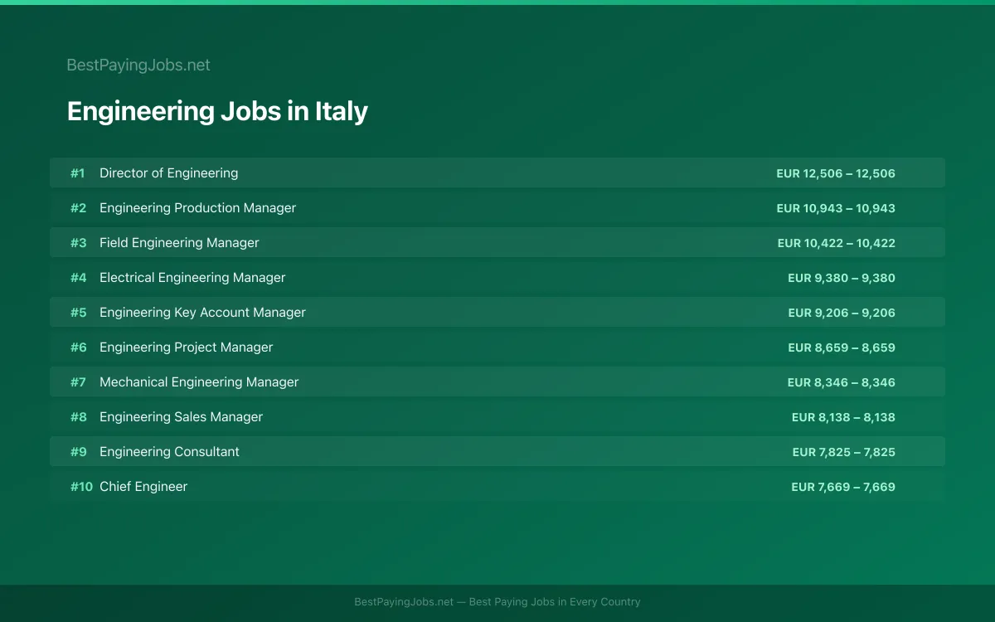Click salary 'EUR 10,943 – 10,943'
Viewport: 995px width, 622px height.
pyautogui.click(x=836, y=208)
